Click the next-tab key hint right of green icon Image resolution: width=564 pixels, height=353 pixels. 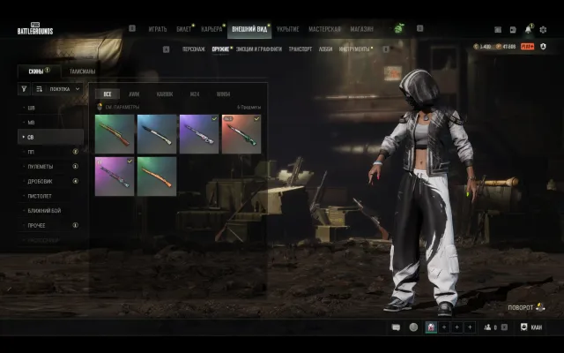point(419,28)
